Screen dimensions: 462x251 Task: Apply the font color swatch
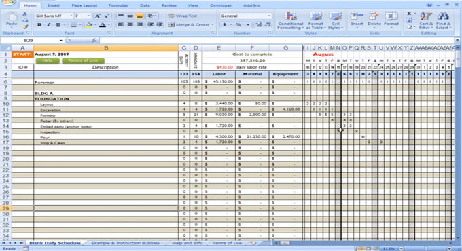102,25
